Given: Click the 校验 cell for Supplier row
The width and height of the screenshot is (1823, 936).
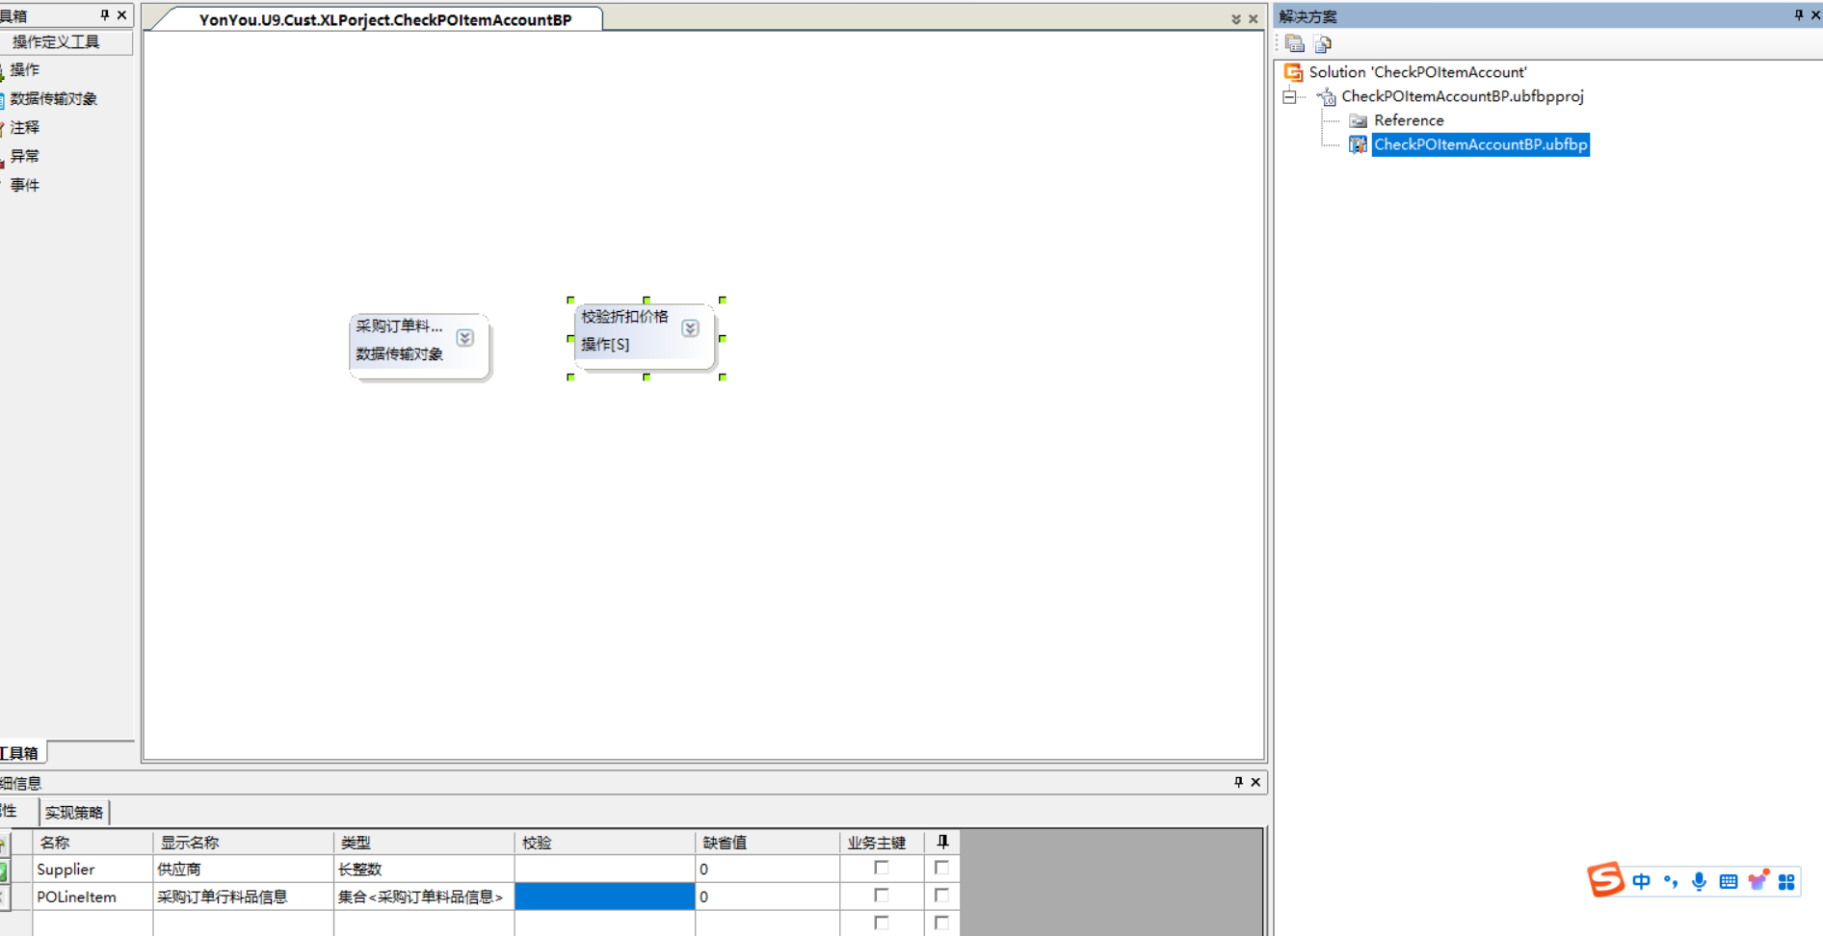Looking at the screenshot, I should (605, 869).
